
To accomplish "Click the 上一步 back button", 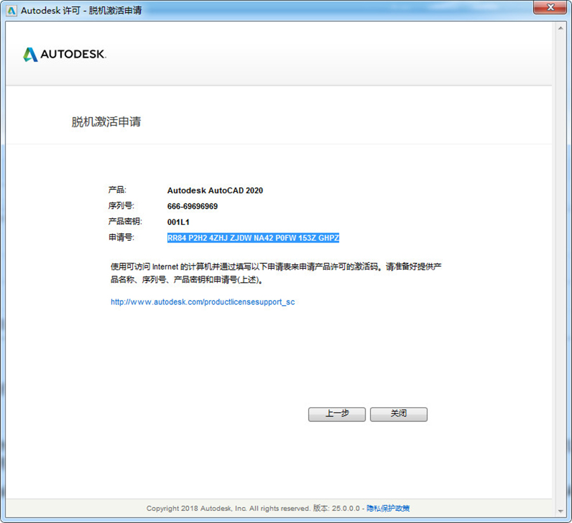I will 337,414.
